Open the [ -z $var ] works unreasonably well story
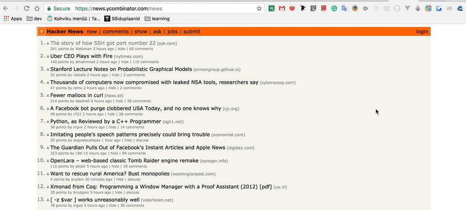The width and height of the screenshot is (466, 210). [x=95, y=200]
